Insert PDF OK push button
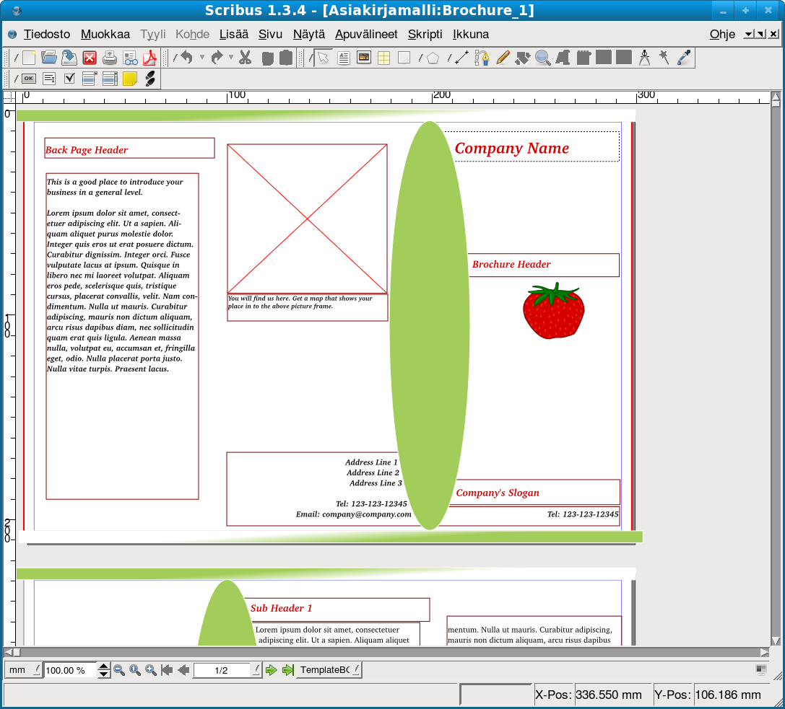The height and width of the screenshot is (709, 785). point(29,79)
